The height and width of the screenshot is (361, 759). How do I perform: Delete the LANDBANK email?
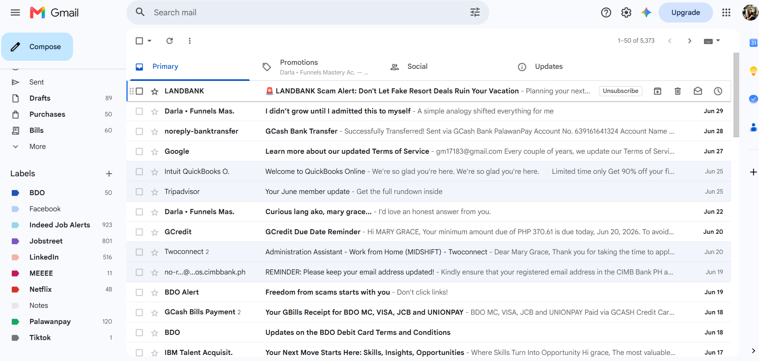pyautogui.click(x=678, y=91)
